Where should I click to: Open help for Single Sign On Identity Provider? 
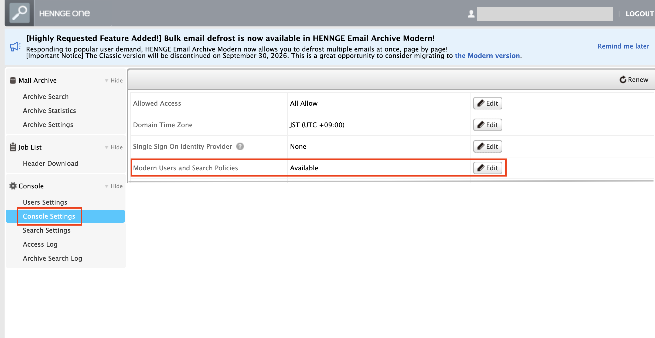[x=240, y=146]
